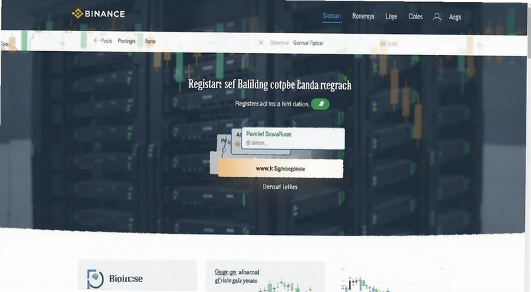Screen dimensions: 531x292
Task: Open the Ronersys nav item
Action: coord(363,17)
